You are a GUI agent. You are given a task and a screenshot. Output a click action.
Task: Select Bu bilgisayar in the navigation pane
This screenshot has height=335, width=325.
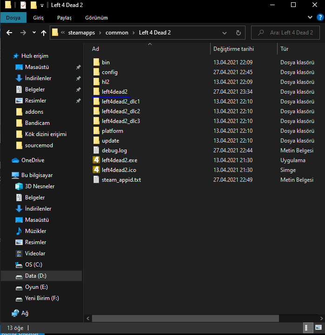tap(32, 175)
